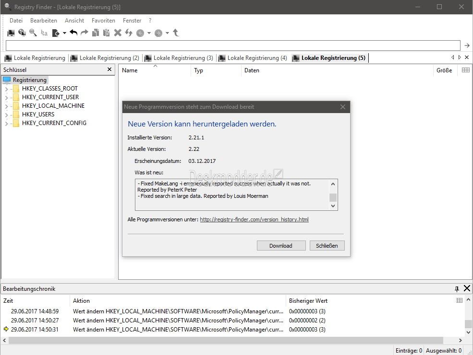Connect to remote registry toolbar icon
The width and height of the screenshot is (473, 355).
click(22, 33)
